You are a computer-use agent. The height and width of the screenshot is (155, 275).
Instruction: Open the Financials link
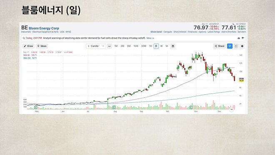pos(192,32)
